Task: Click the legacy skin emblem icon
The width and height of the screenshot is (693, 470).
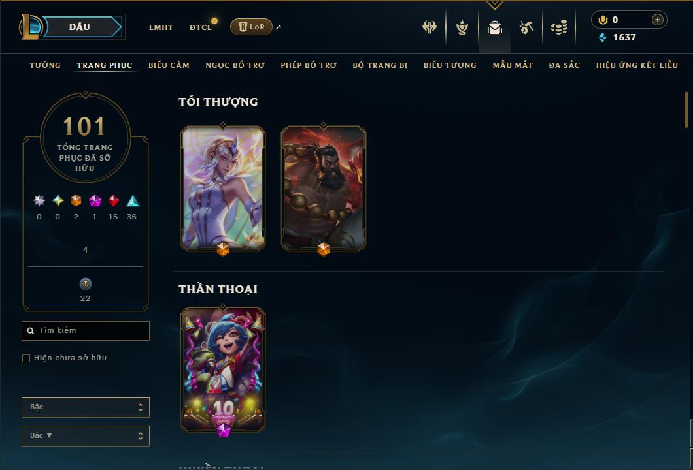Action: (x=85, y=284)
